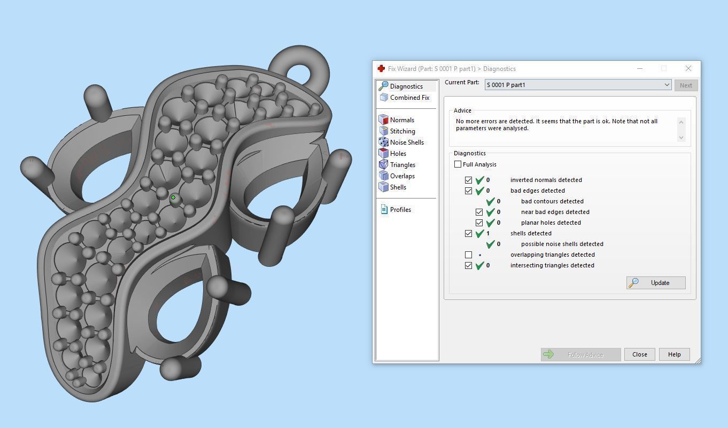Switch to the Combined Fix page
728x428 pixels.
tap(409, 97)
